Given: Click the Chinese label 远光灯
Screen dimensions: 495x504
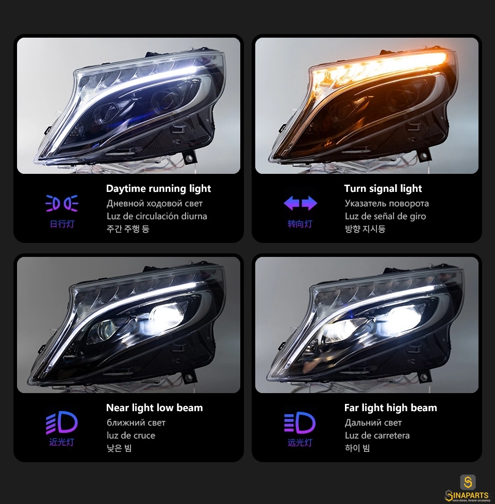Looking at the screenshot, I should [x=300, y=443].
